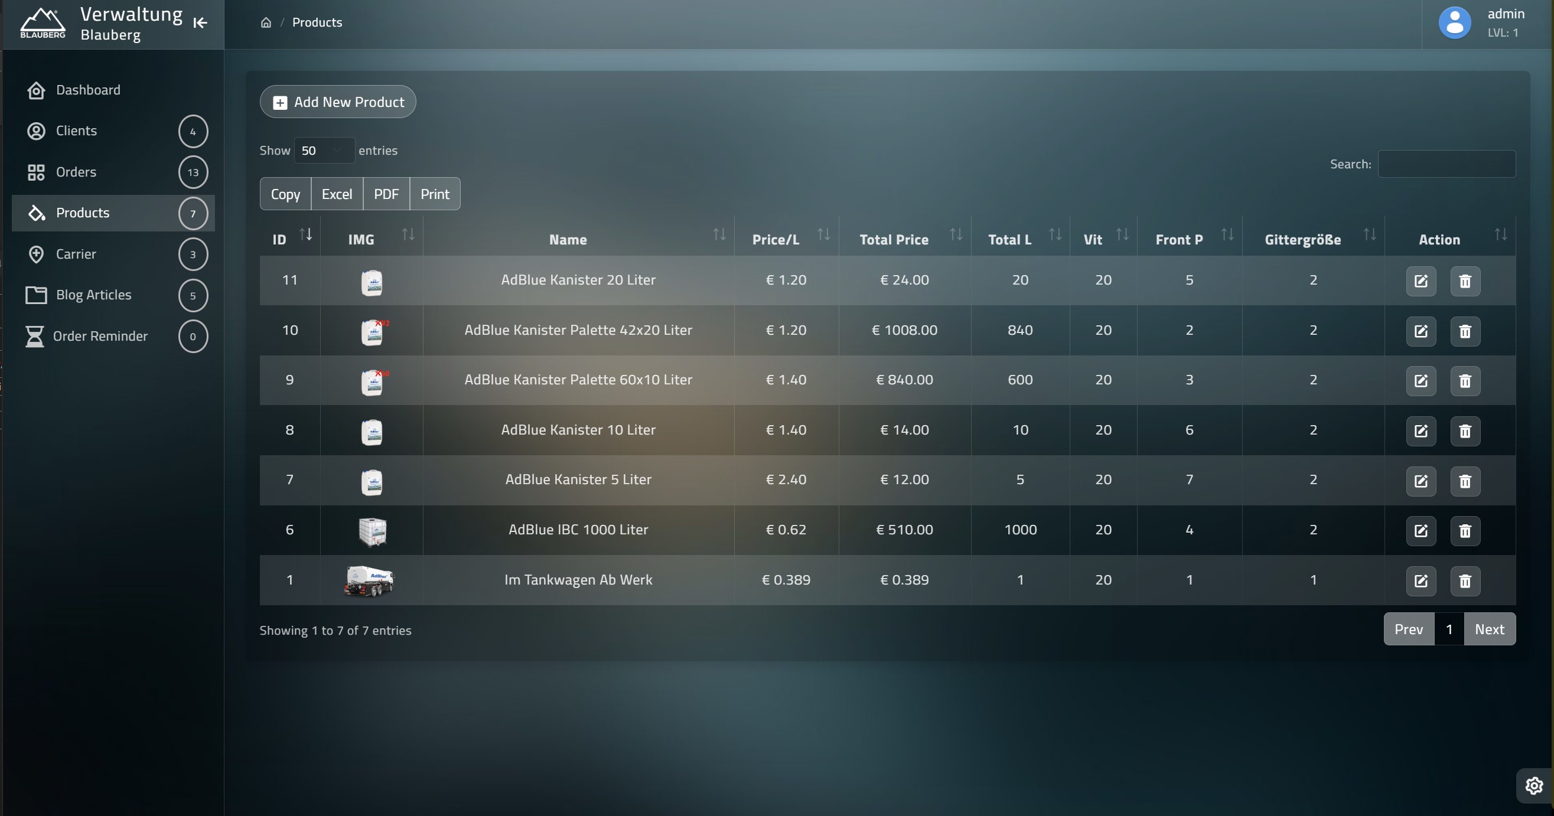Image resolution: width=1554 pixels, height=816 pixels.
Task: Click 'Showing 1 to 7 of 7 entries'
Action: pos(335,630)
